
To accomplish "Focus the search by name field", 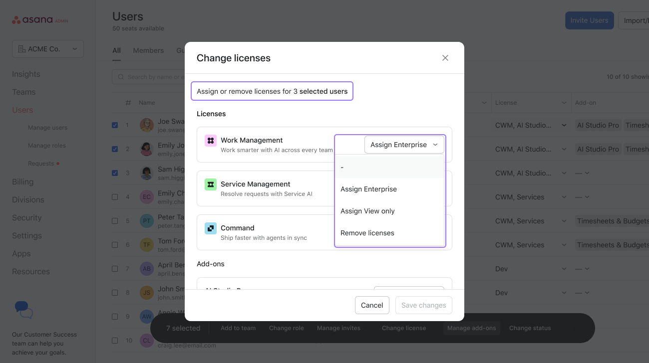I will click(149, 77).
